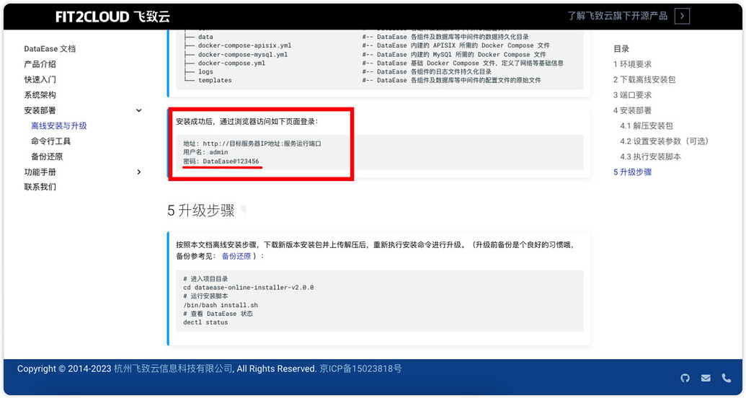Jump to 4 安装部署 in contents
746x398 pixels.
pos(632,110)
